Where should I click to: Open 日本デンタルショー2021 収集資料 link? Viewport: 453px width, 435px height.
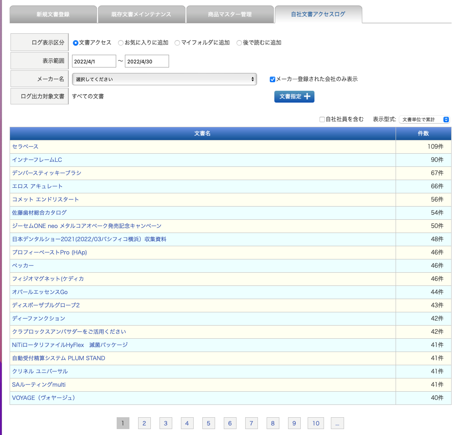coord(89,239)
